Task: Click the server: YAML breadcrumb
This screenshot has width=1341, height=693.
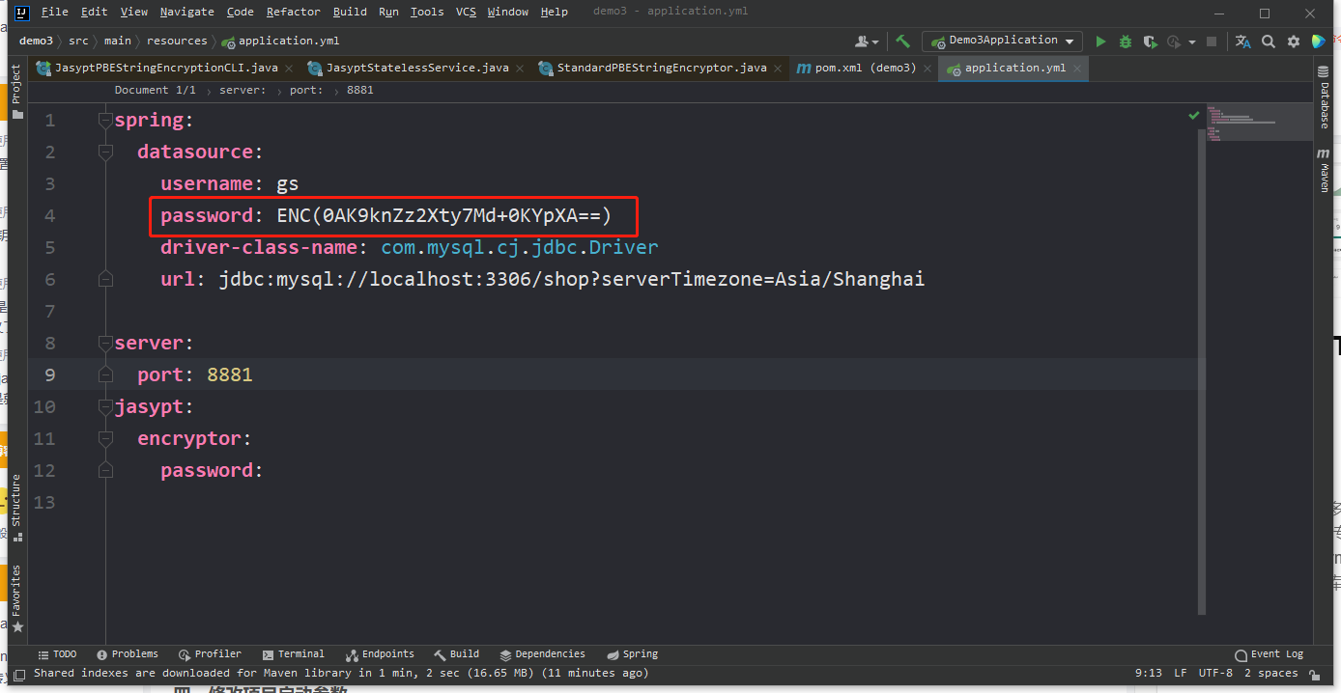Action: (243, 90)
